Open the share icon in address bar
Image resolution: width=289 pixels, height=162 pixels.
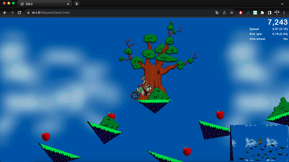point(224,13)
